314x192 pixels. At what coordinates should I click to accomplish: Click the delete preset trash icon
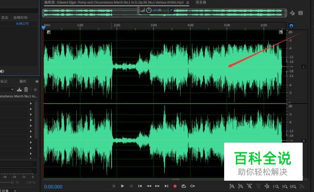[x=26, y=90]
